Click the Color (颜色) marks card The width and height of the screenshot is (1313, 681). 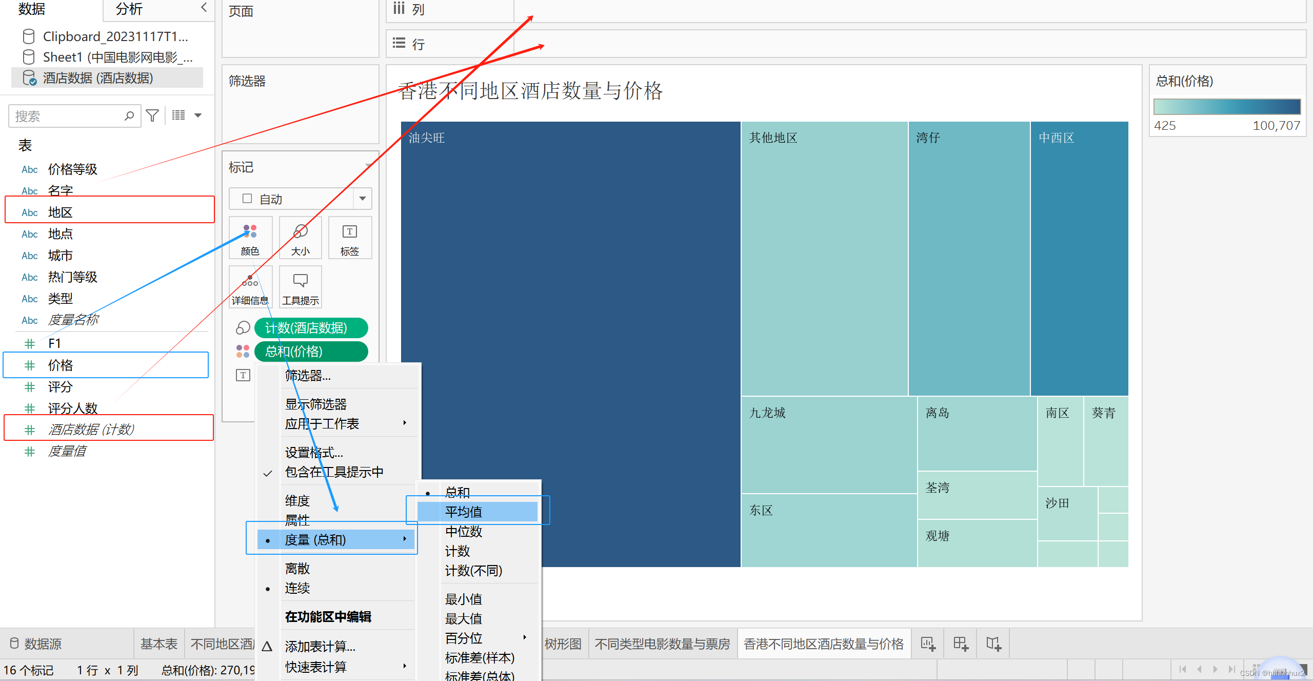click(x=250, y=239)
